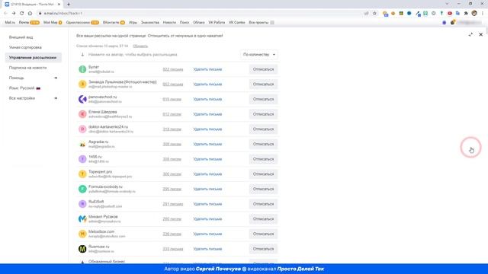Click the browser reload icon
488x274 pixels.
tap(22, 14)
